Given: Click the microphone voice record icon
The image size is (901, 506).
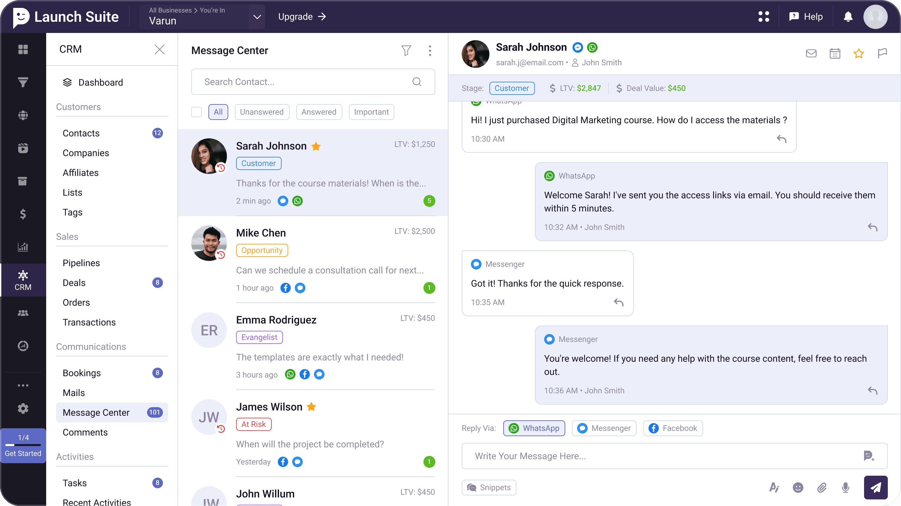Looking at the screenshot, I should 845,487.
